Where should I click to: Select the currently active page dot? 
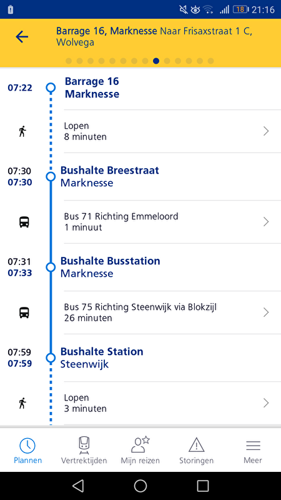pyautogui.click(x=156, y=61)
